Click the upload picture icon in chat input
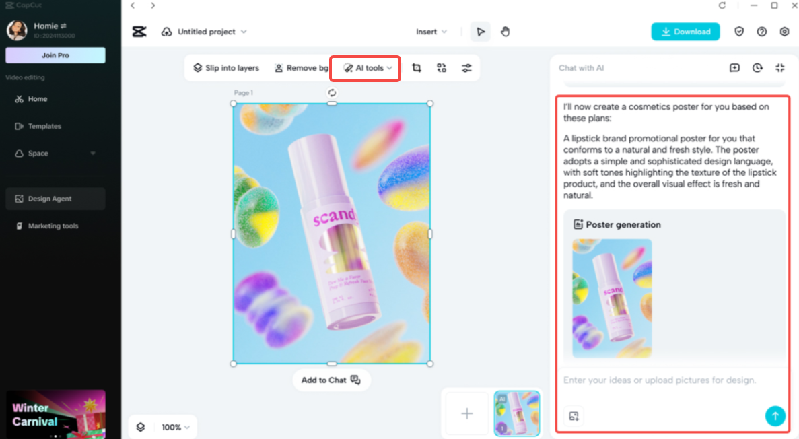799x439 pixels. tap(574, 416)
